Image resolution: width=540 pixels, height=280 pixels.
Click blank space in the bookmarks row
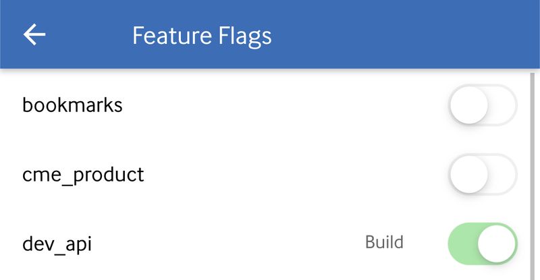pos(283,106)
